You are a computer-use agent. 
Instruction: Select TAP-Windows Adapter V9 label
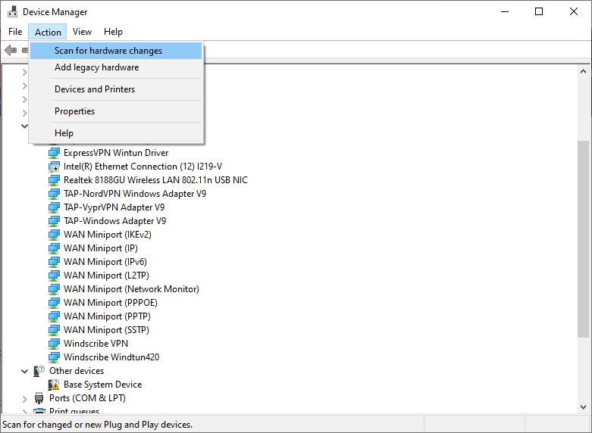point(114,220)
